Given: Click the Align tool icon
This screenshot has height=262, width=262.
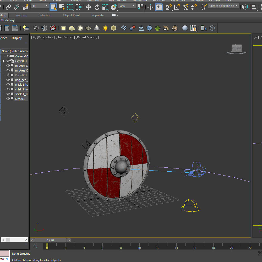Looking at the screenshot, I should 254,7.
